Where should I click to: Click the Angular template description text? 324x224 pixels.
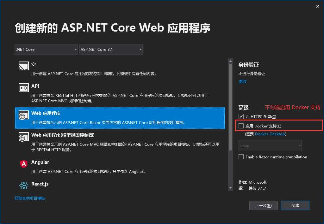coord(89,171)
